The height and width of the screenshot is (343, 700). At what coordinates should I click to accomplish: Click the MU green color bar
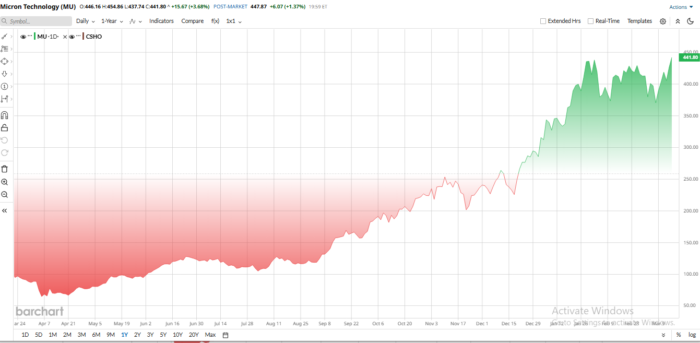coord(35,36)
